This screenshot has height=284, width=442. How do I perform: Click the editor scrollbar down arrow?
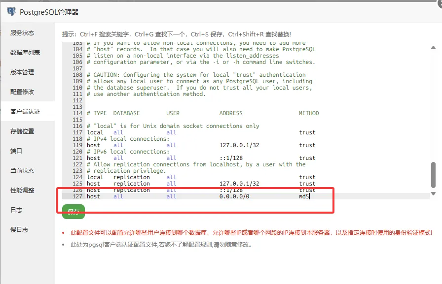click(433, 193)
